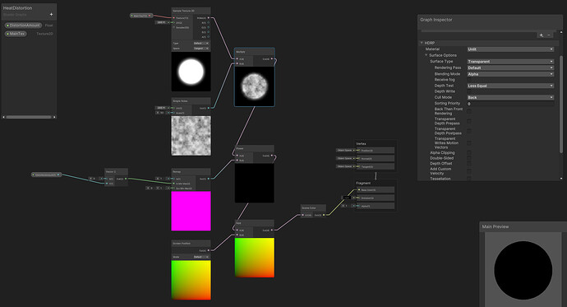Viewport: 567px width, 307px height.
Task: Click Sample Texture 2D RGBA output port
Action: click(x=209, y=18)
